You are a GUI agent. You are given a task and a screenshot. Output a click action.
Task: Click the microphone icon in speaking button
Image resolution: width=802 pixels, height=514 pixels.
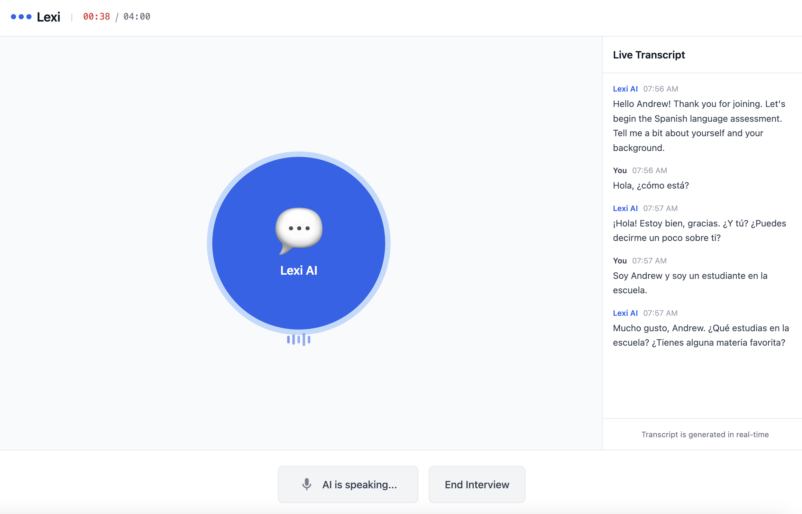[306, 484]
